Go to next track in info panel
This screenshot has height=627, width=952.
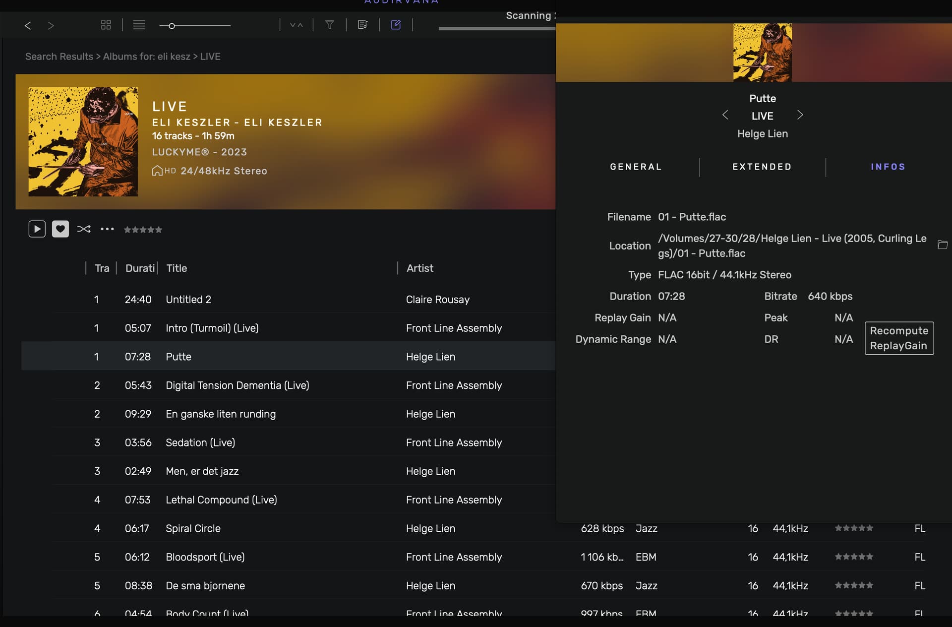click(x=800, y=115)
